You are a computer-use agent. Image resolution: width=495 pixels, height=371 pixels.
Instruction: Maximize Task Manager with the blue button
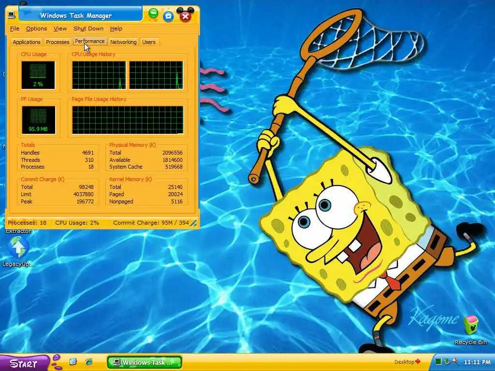coord(168,16)
